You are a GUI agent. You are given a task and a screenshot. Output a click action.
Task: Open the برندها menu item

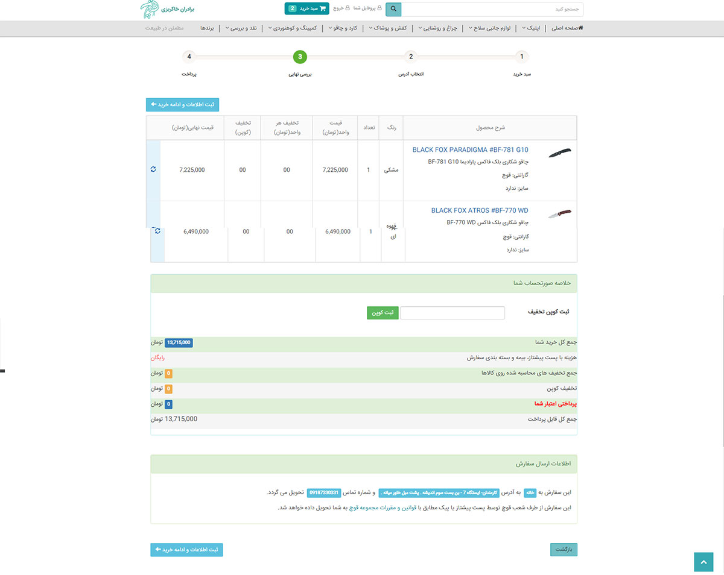(207, 28)
